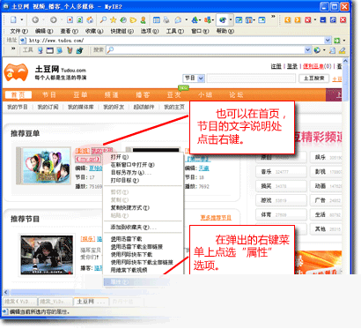Choose 目标另存为 in the context menu
Viewport: 361px width, 329px height.
pos(143,173)
